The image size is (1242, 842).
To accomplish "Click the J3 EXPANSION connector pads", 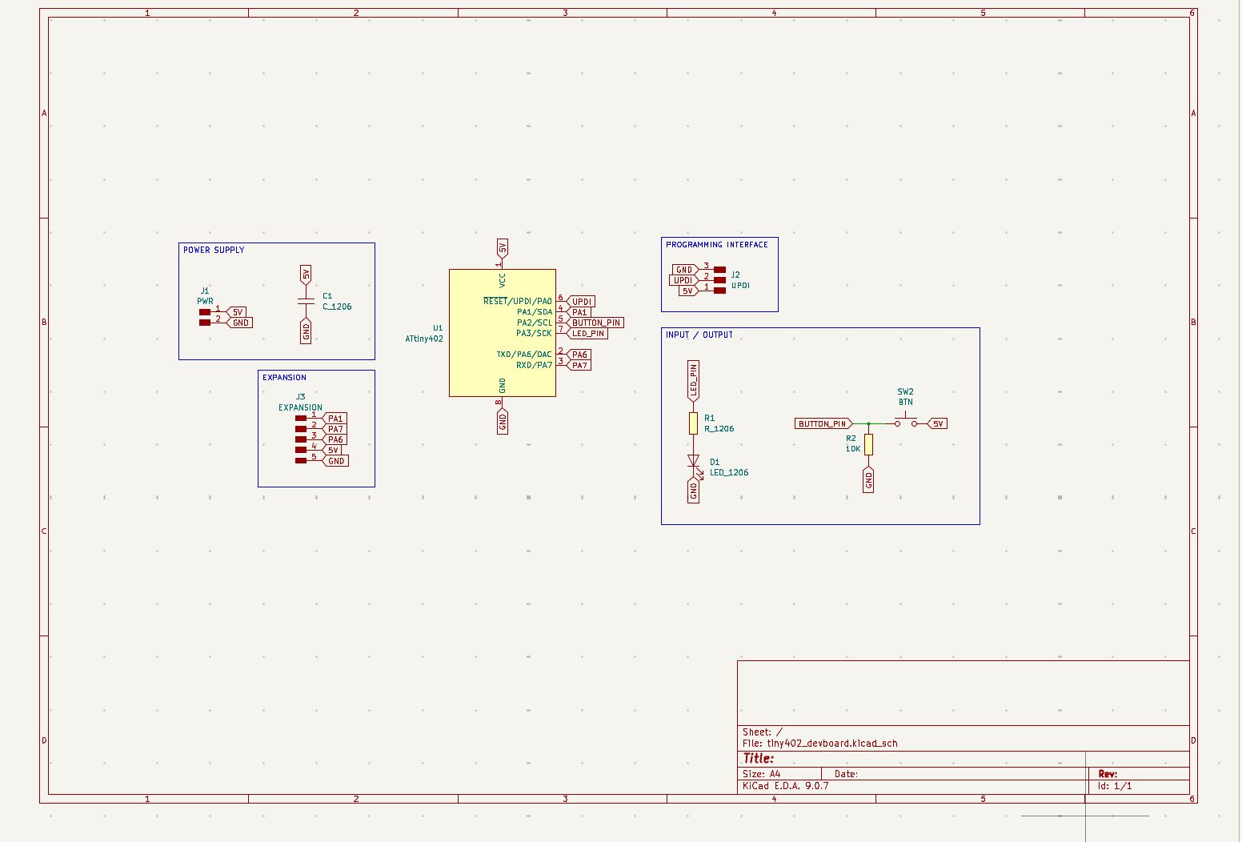I will 301,439.
